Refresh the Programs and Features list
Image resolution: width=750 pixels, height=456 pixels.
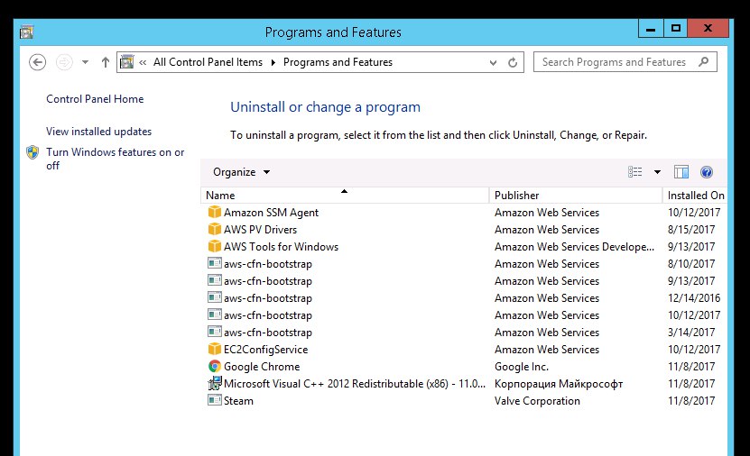coord(513,62)
